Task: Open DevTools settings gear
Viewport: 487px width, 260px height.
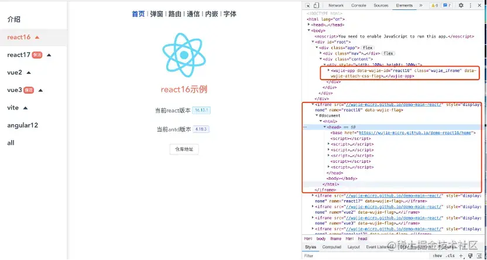Action: 461,5
